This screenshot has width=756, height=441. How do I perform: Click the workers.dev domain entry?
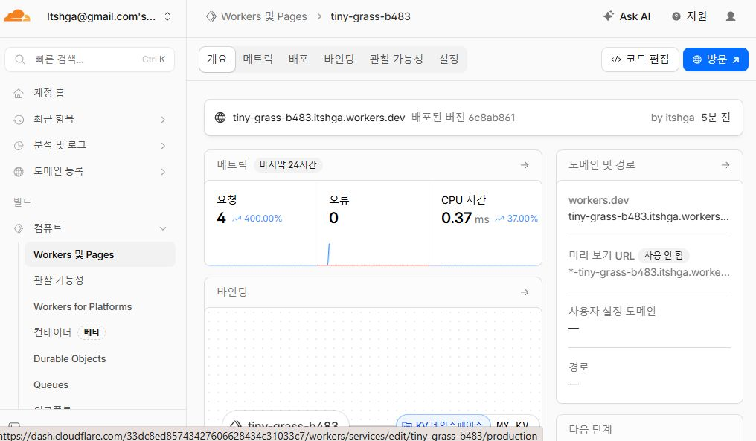pos(649,217)
